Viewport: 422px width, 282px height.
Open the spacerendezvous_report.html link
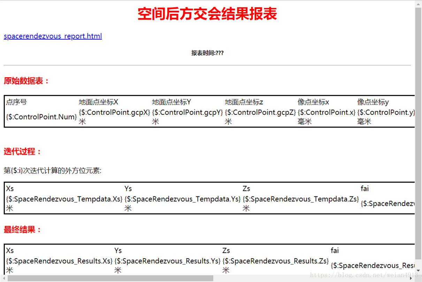[x=53, y=36]
